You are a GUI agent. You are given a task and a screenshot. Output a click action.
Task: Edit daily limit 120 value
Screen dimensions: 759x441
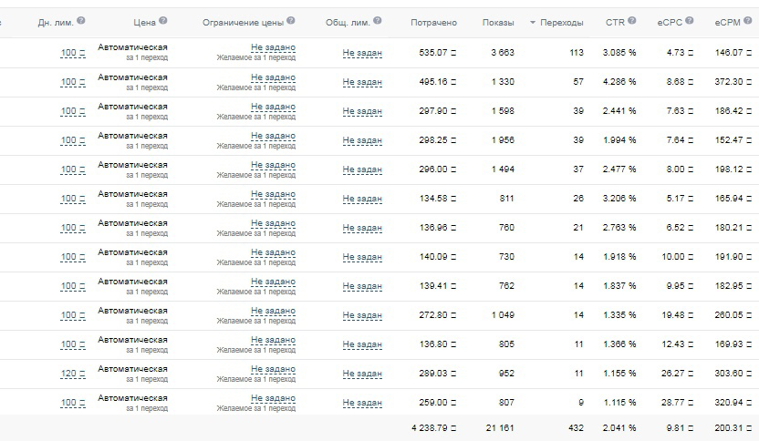point(73,374)
